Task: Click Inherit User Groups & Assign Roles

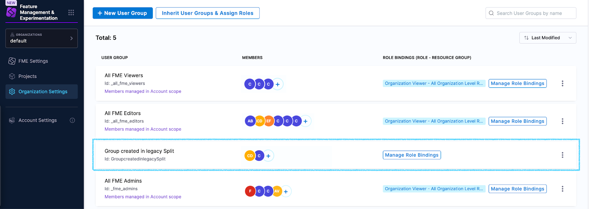Action: tap(208, 13)
